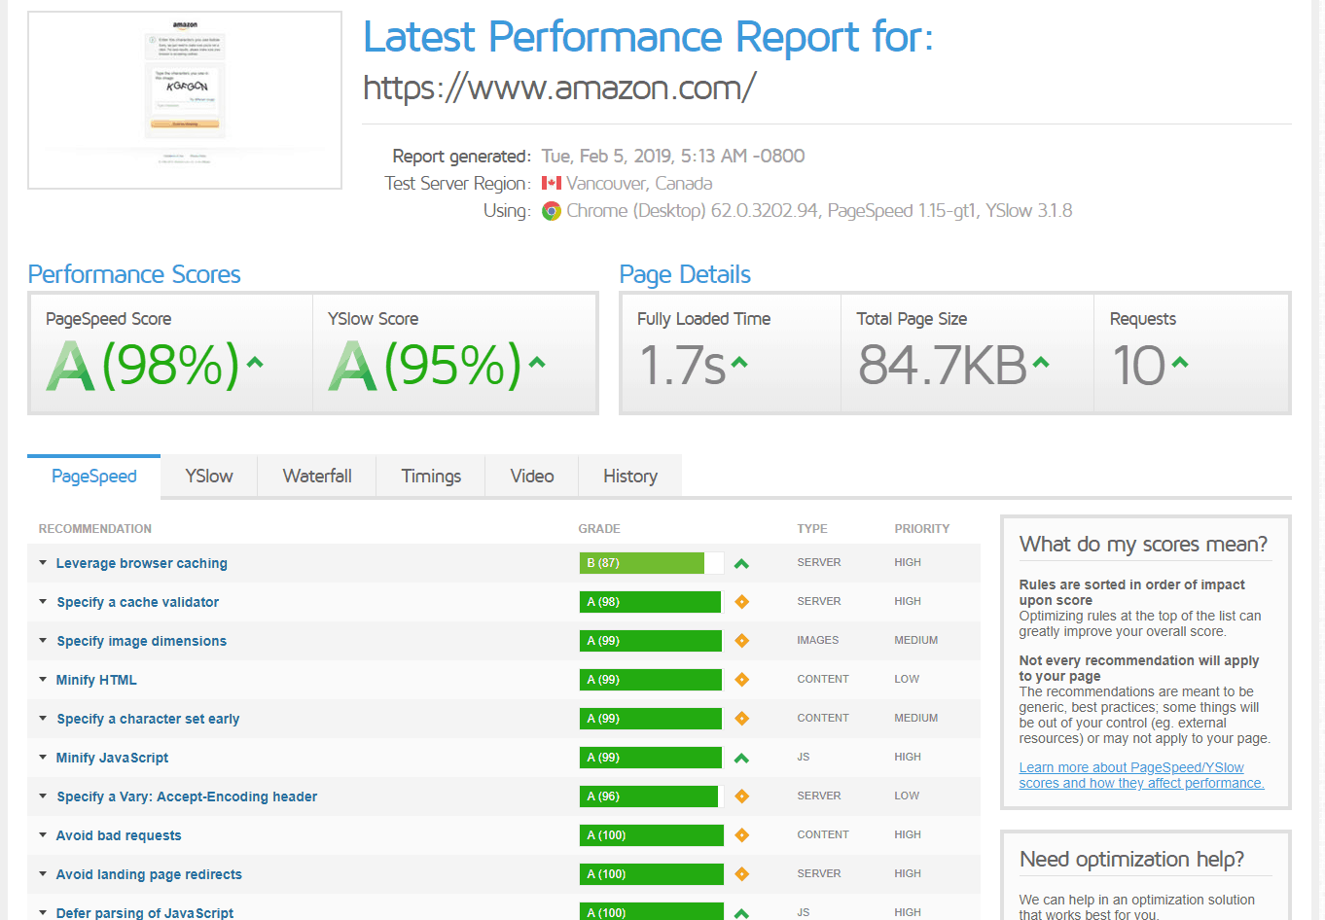Click the A (98) grade bar
Screen dimensions: 1325x920
(652, 602)
